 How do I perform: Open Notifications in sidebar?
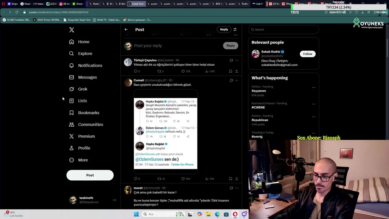click(x=86, y=65)
